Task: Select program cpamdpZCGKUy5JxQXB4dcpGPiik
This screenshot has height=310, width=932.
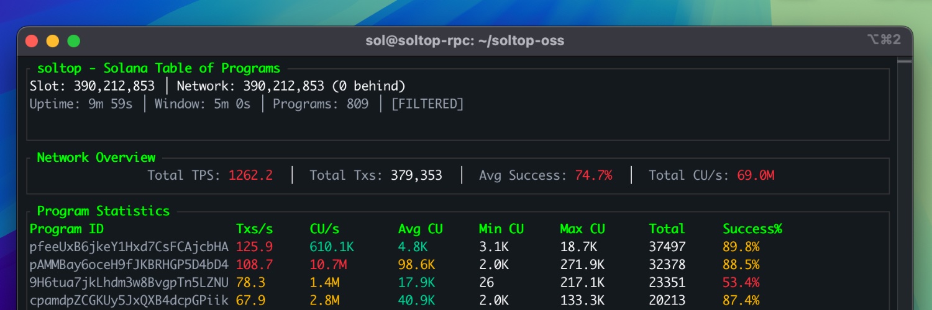Action: tap(129, 301)
